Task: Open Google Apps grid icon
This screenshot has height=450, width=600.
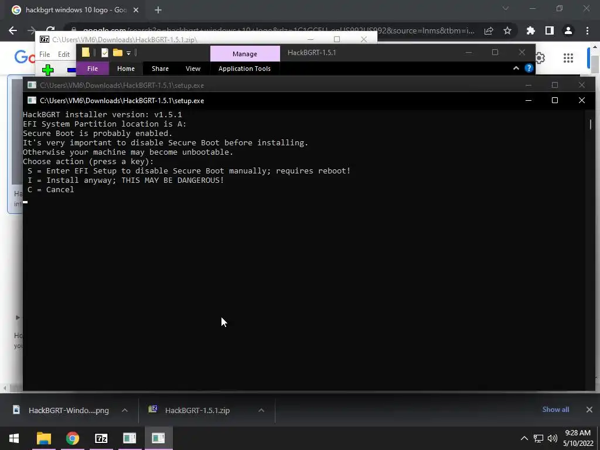Action: [x=568, y=58]
